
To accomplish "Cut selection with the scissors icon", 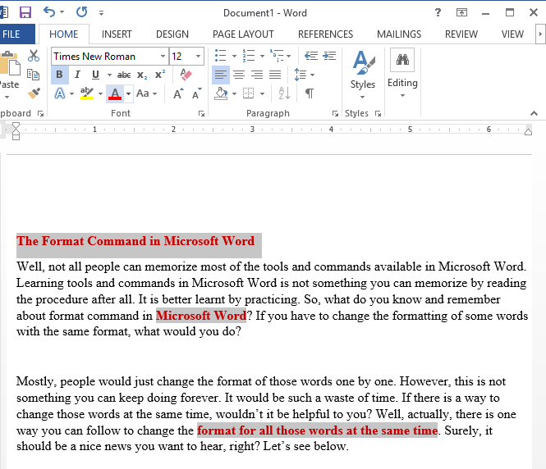I will coord(34,56).
